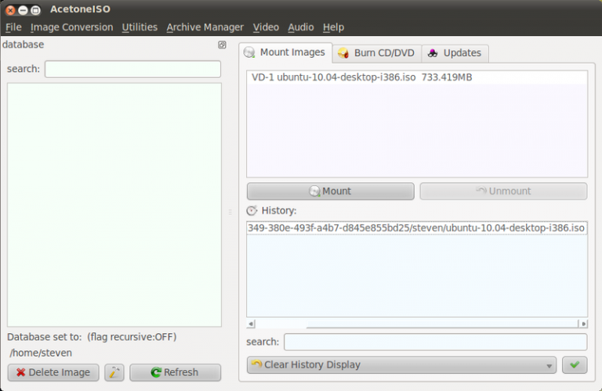The height and width of the screenshot is (391, 602).
Task: Open the Utilities menu
Action: pos(140,27)
